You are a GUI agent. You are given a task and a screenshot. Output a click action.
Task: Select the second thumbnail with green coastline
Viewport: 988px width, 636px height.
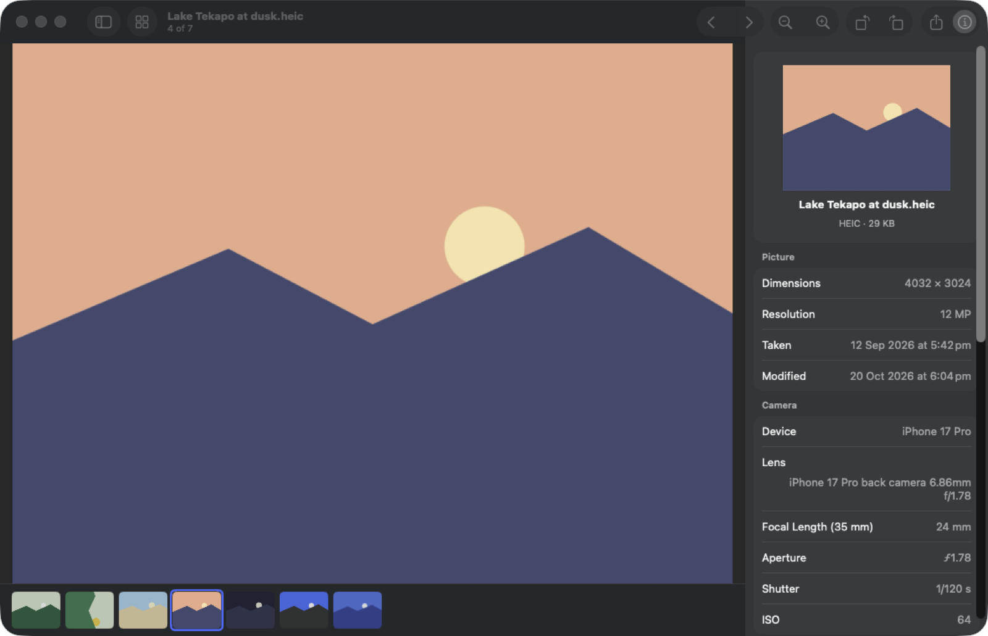pyautogui.click(x=90, y=610)
